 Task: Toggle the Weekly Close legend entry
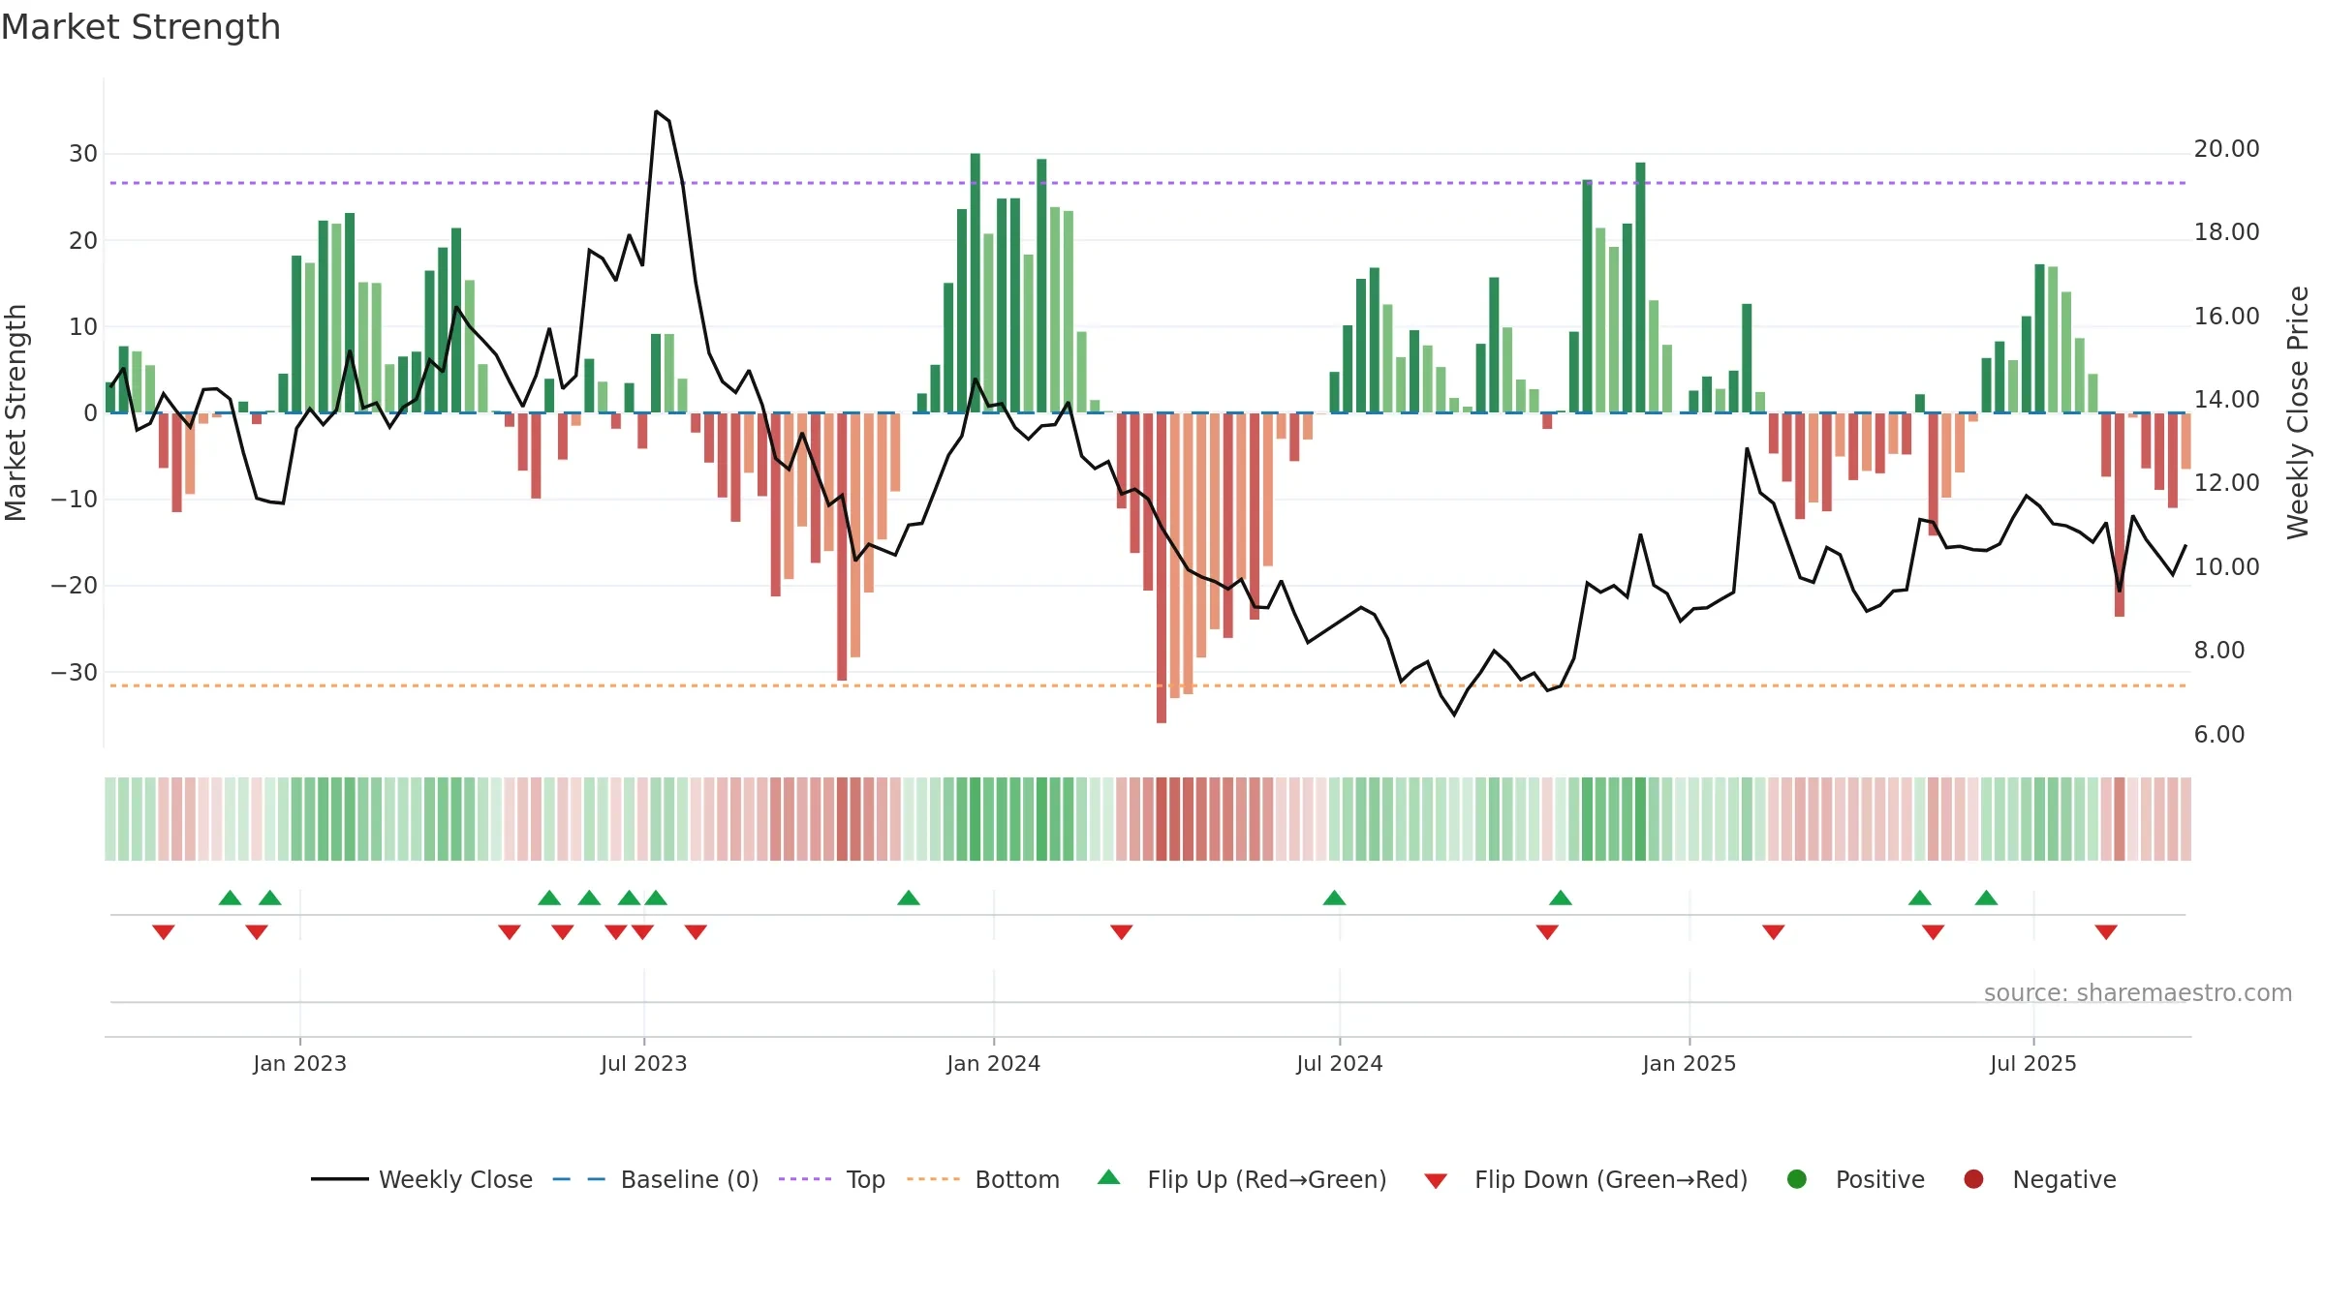point(421,1179)
